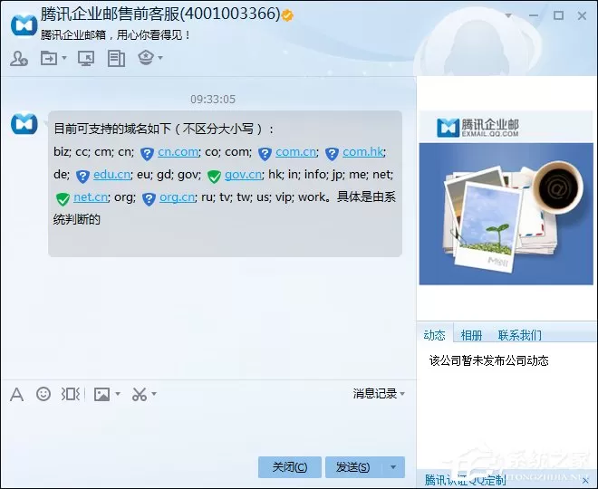
Task: Click the green shield icon before gov.cn
Action: (214, 177)
